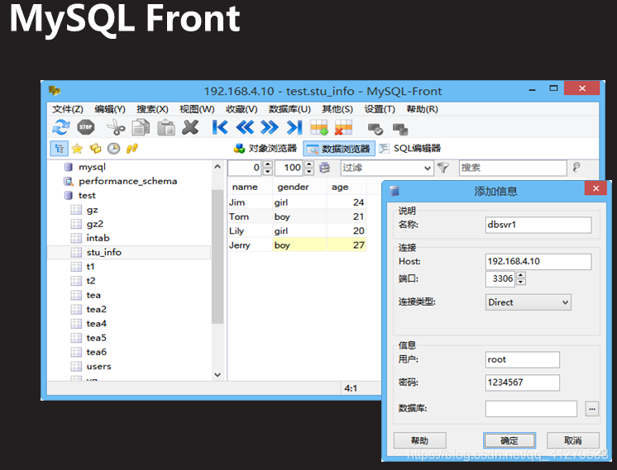Click the STOP toolbar icon
The height and width of the screenshot is (470, 617).
(86, 127)
